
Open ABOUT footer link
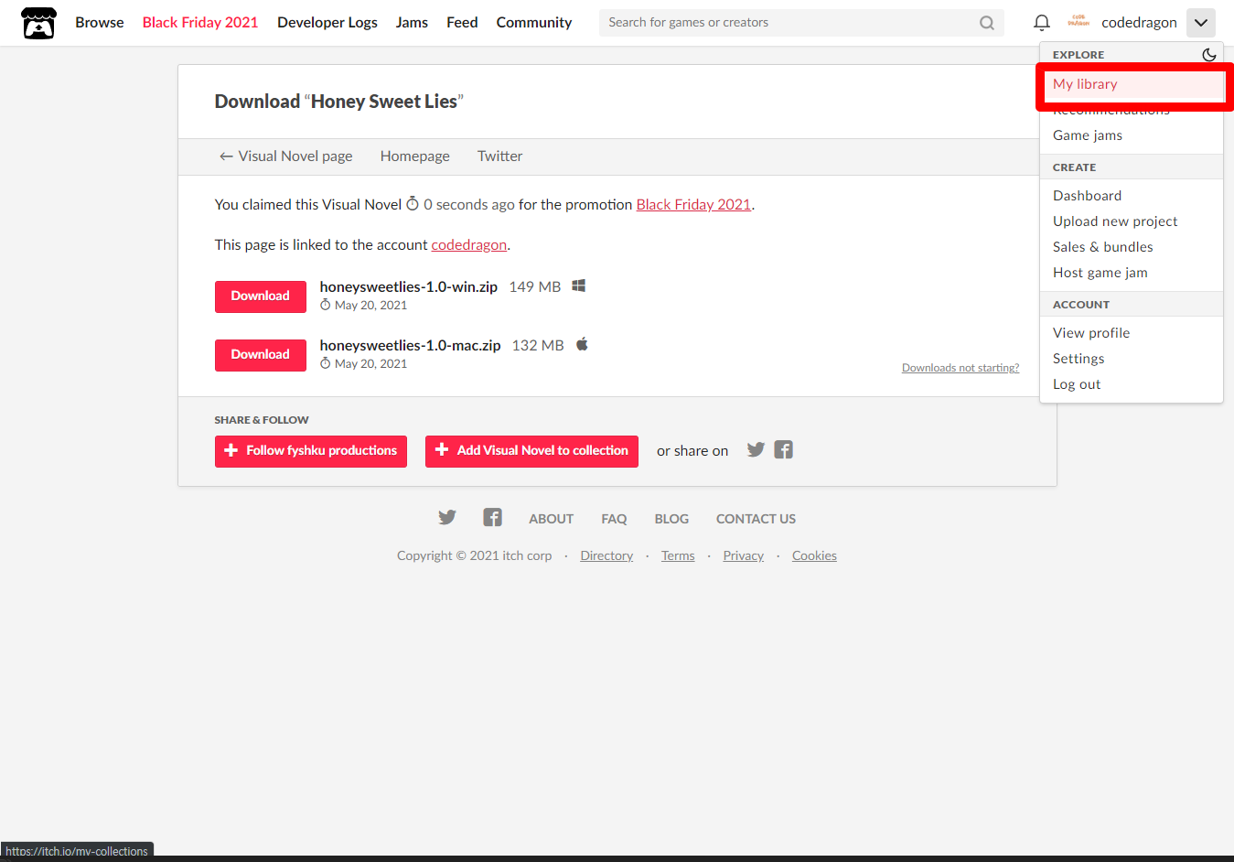pyautogui.click(x=552, y=519)
